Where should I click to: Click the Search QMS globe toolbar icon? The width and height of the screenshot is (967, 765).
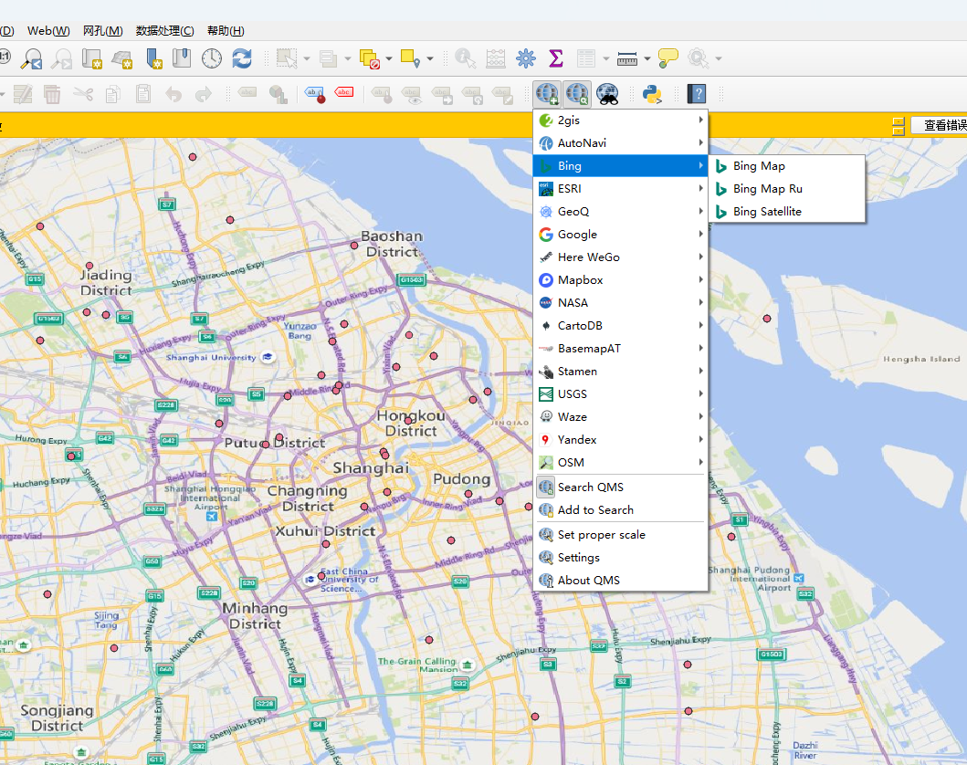coord(577,93)
